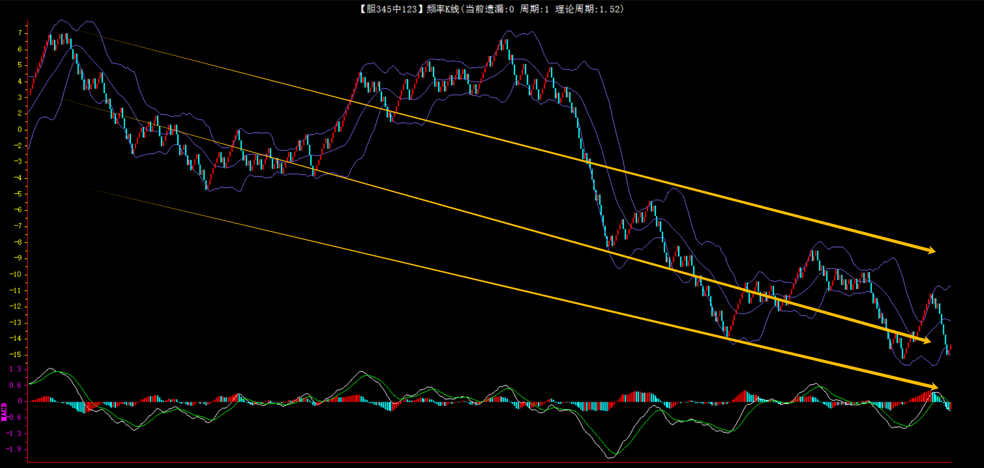Select the chart title 【胆345中123】
This screenshot has height=468, width=984.
coord(388,9)
